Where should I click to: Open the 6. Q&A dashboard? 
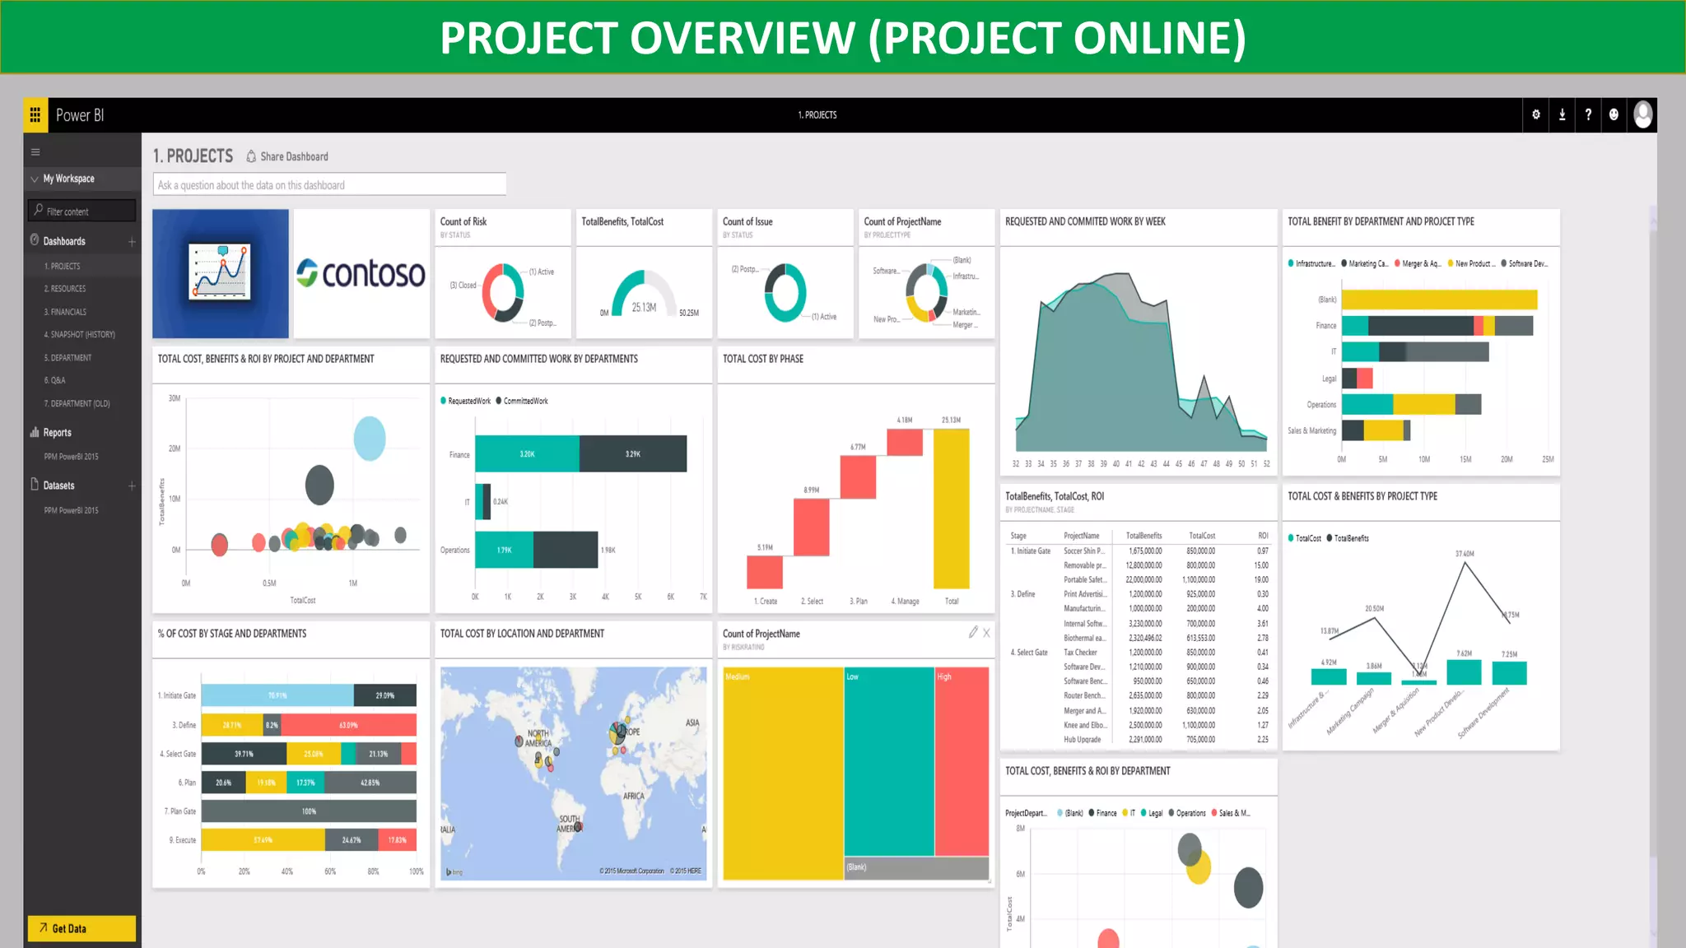click(x=54, y=381)
